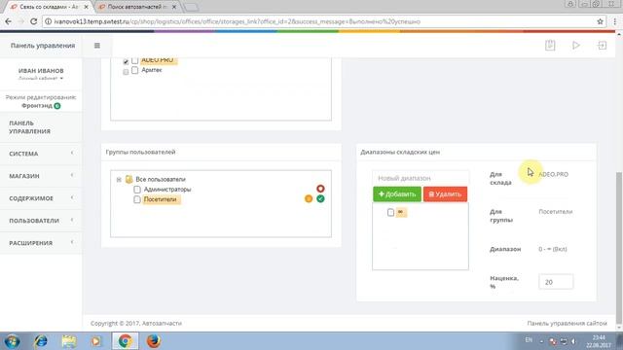Tick the Администраторы checkbox
Screen dimensions: 623x350
[137, 190]
